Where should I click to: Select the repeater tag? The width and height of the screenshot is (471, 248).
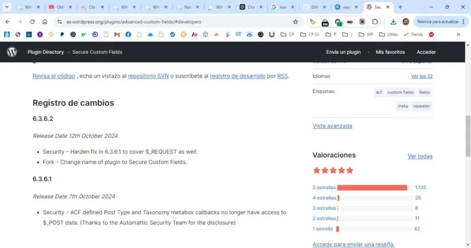pos(421,106)
